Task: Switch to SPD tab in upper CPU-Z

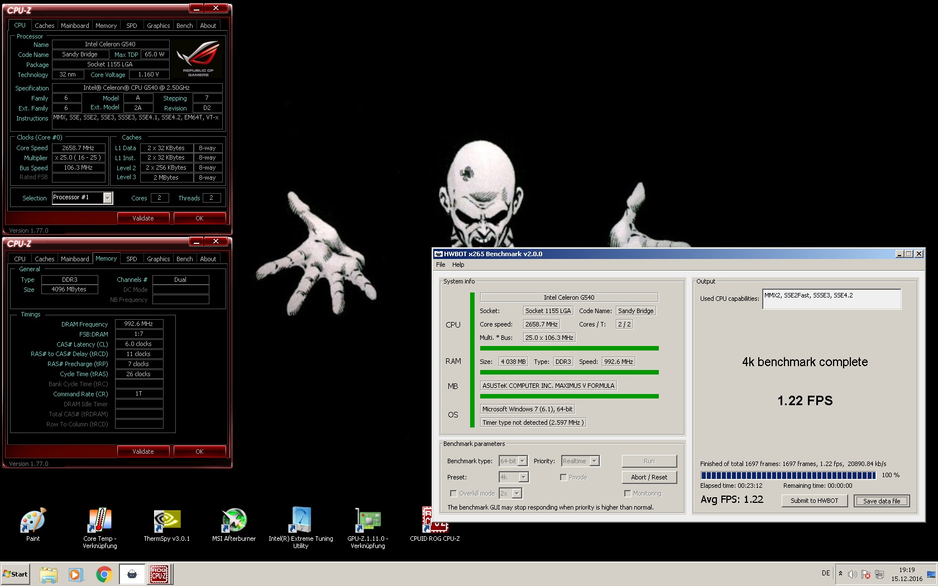Action: point(132,26)
